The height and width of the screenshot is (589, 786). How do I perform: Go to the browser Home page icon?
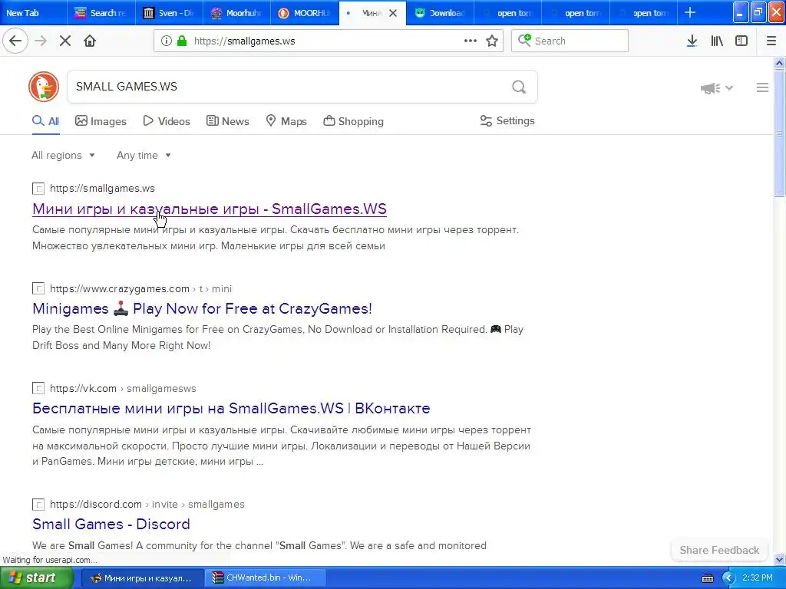click(90, 41)
